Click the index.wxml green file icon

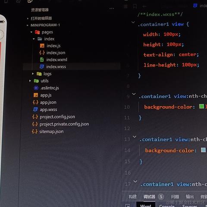pyautogui.click(x=42, y=60)
